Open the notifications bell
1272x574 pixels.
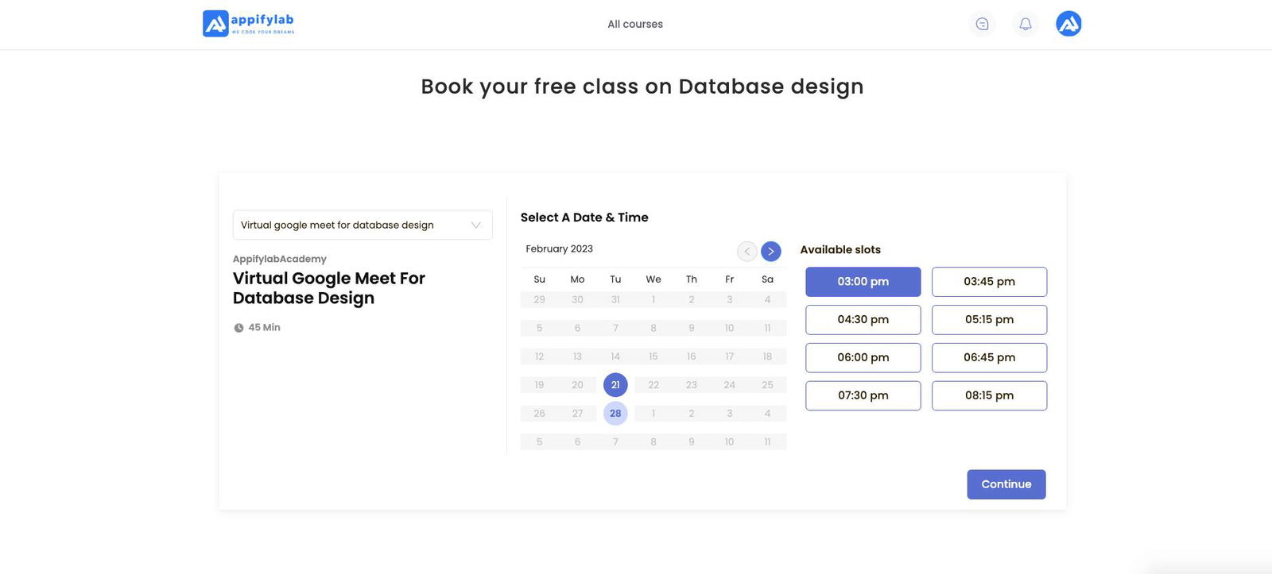coord(1026,24)
